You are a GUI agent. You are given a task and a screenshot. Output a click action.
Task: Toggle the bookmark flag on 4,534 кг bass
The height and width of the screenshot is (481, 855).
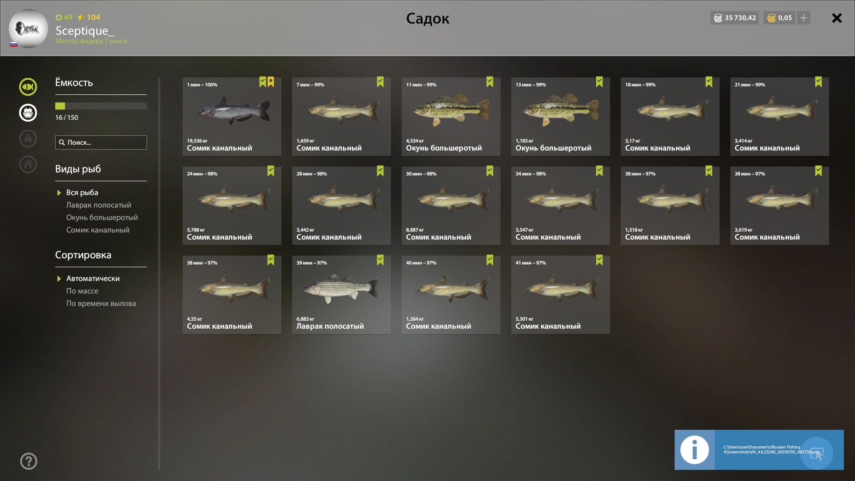pyautogui.click(x=490, y=82)
